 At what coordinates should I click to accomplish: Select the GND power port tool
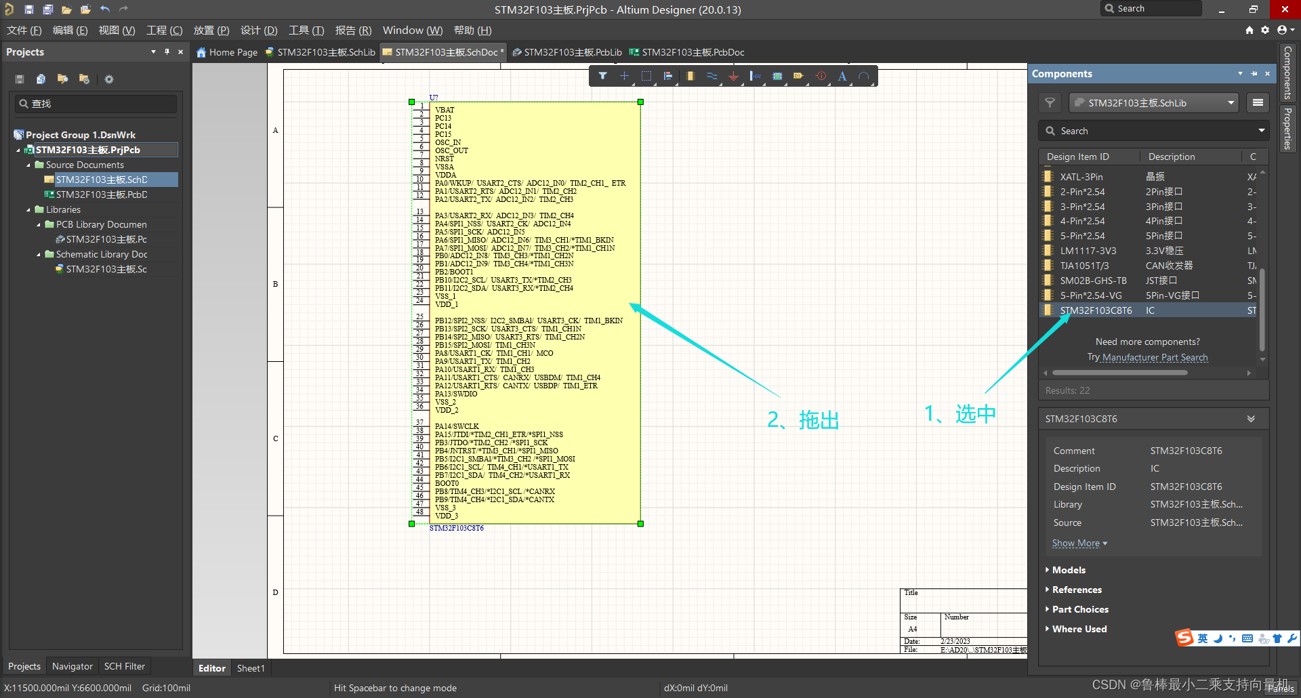click(x=733, y=76)
